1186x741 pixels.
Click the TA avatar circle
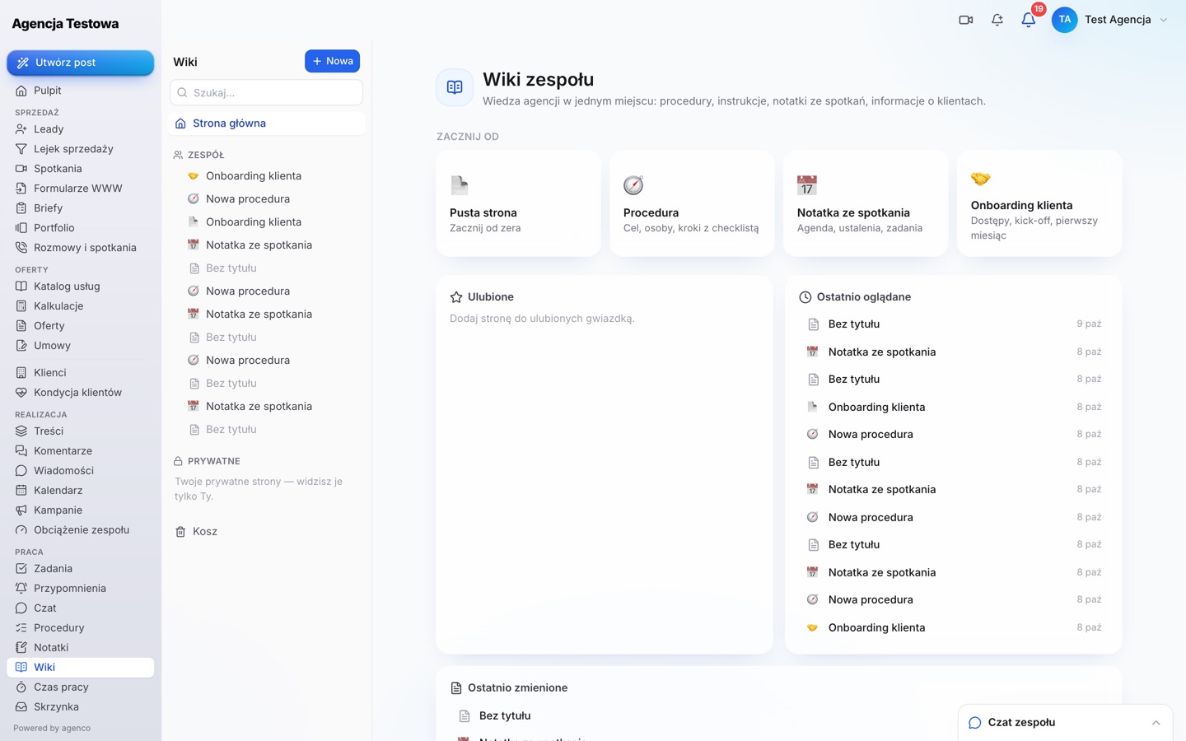(x=1065, y=20)
